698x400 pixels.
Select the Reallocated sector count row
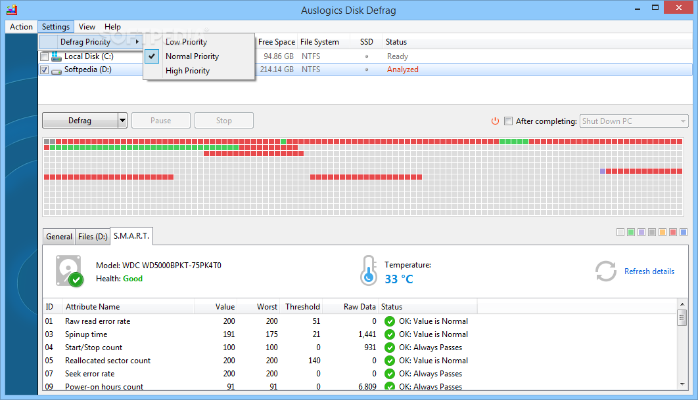coord(360,361)
